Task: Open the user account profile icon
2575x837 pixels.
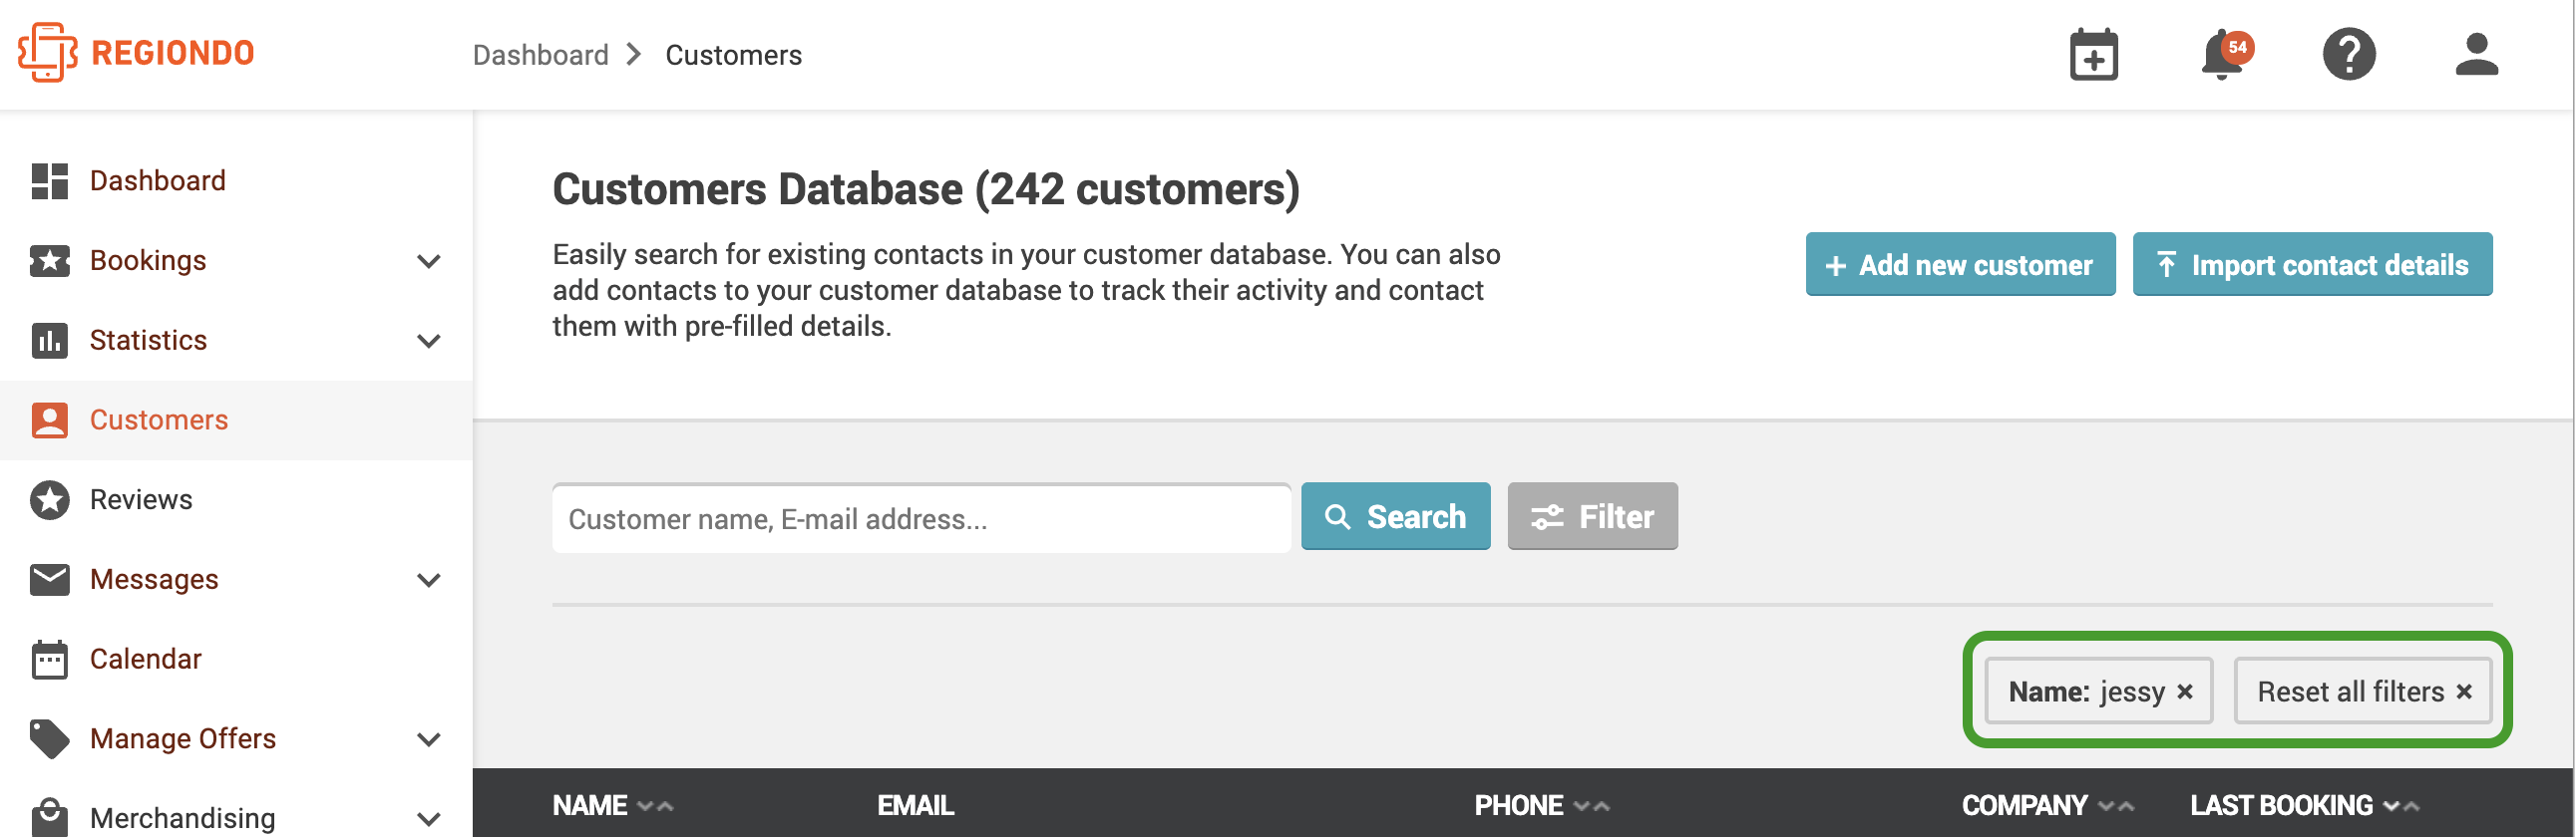Action: pos(2476,54)
